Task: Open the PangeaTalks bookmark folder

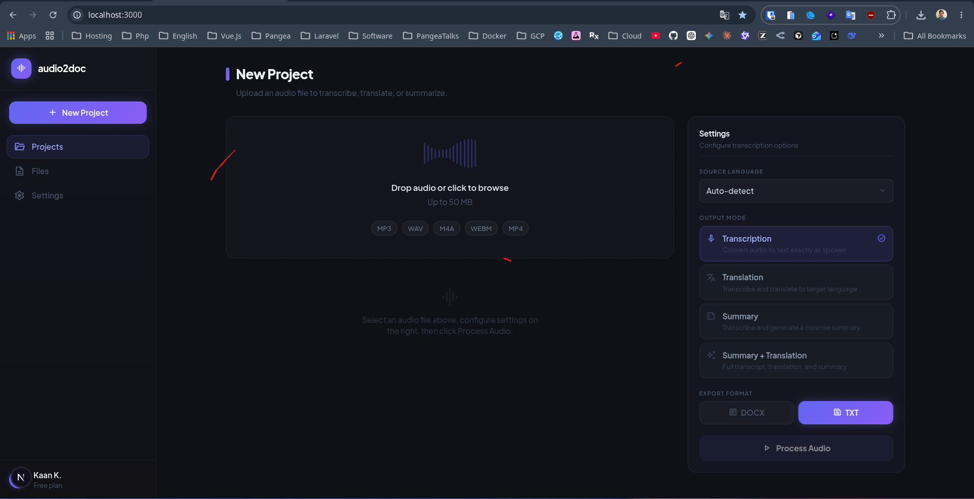Action: [431, 36]
